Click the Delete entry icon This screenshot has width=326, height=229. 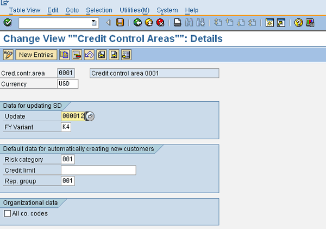coord(77,55)
